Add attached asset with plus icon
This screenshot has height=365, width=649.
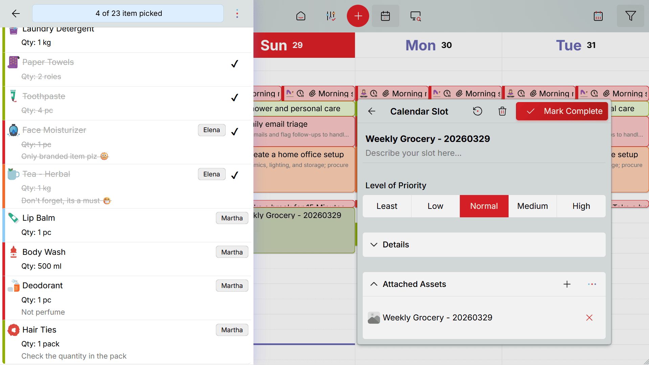pos(567,284)
